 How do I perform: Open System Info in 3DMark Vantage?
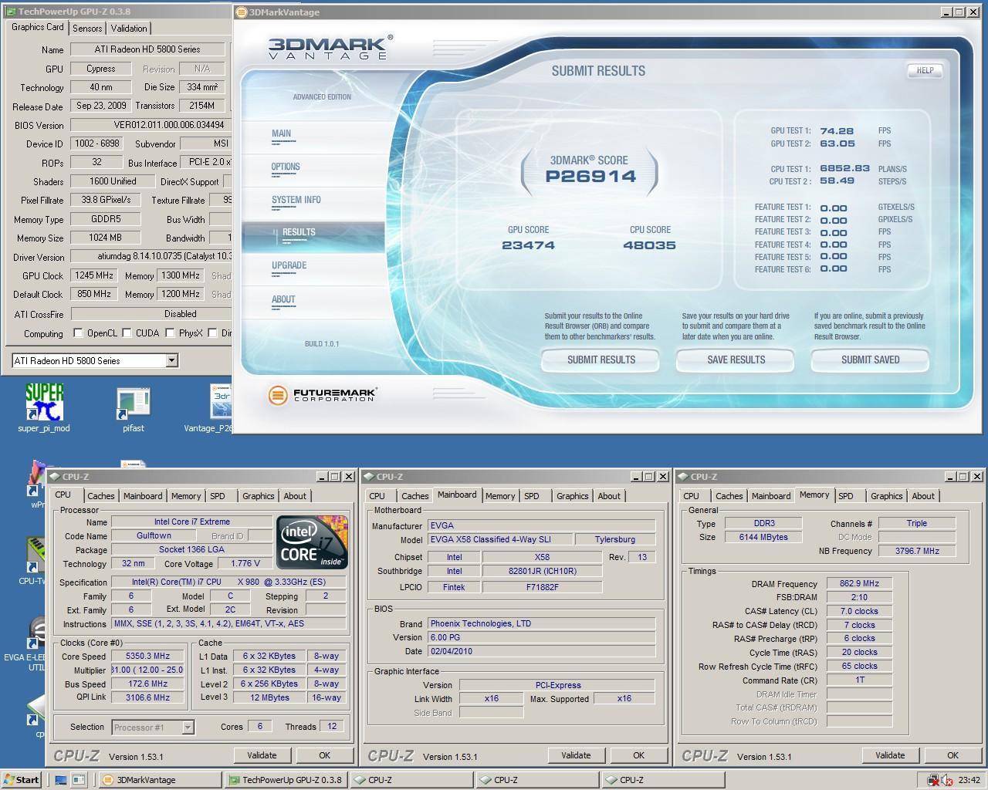296,200
